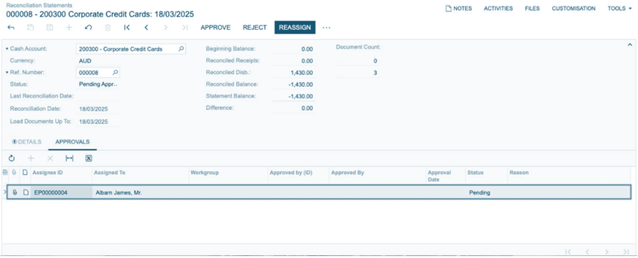Fit grid columns to width
638x258 pixels.
pos(70,158)
